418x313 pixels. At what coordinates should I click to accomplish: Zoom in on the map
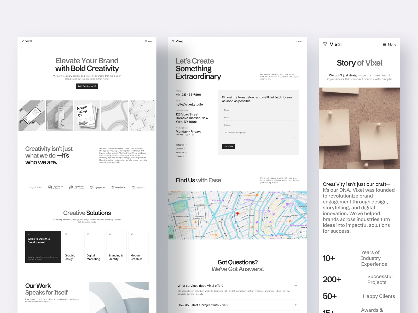coord(304,231)
